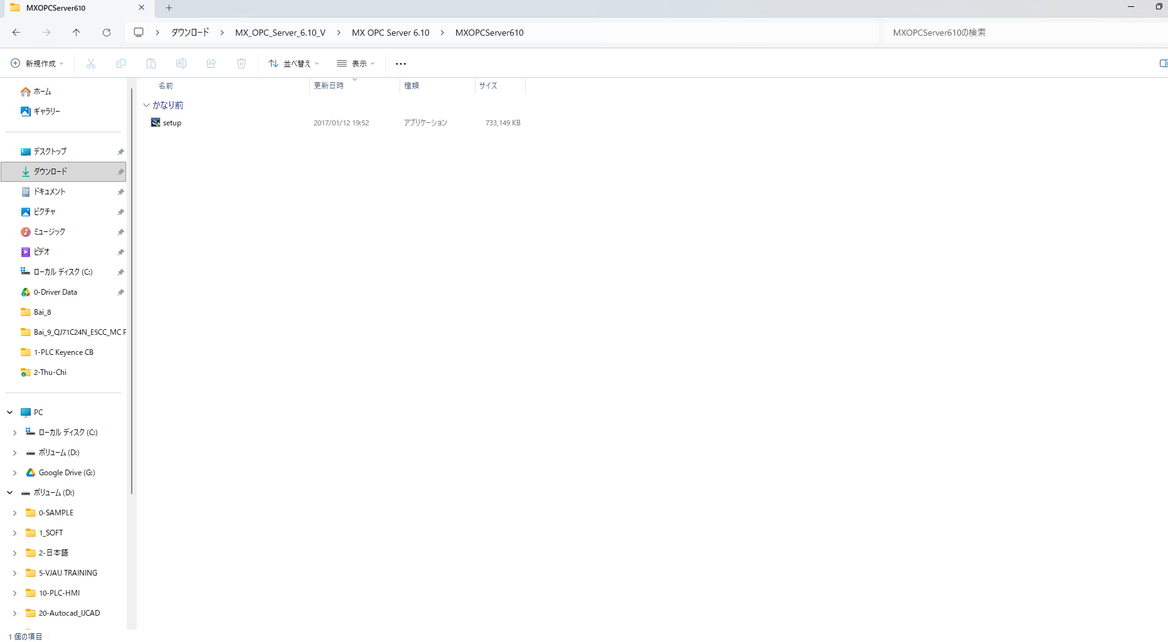Toggle the details pane icon at right
This screenshot has width=1168, height=642.
[1162, 63]
